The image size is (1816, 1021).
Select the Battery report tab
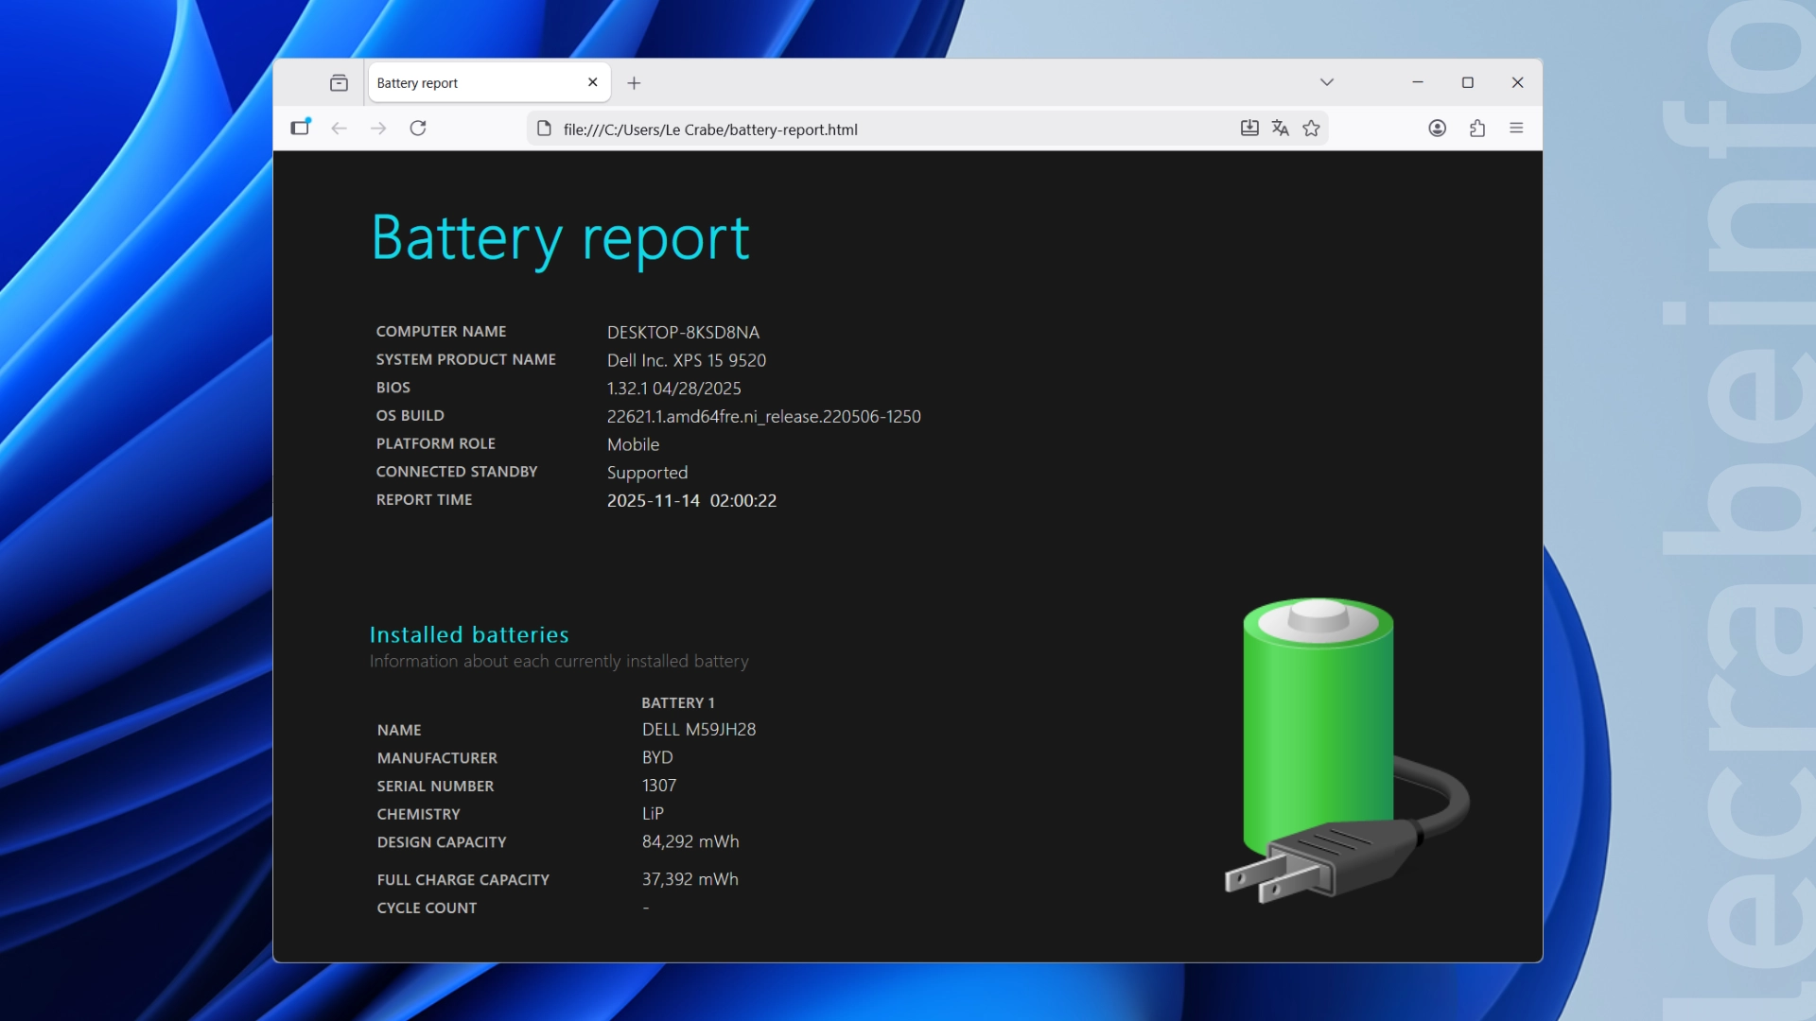pos(473,83)
